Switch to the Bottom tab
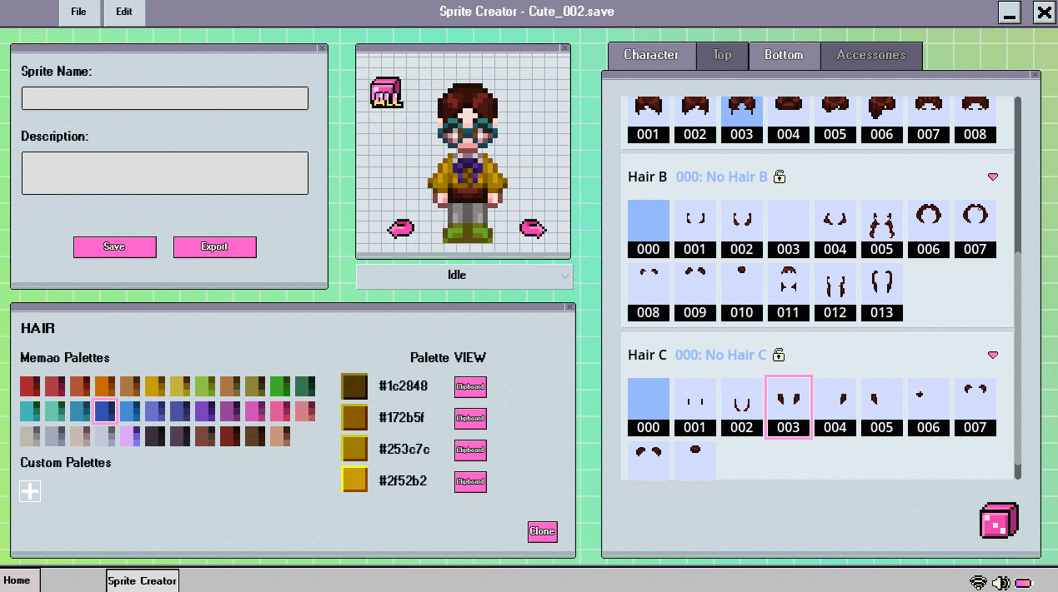The width and height of the screenshot is (1058, 592). tap(784, 55)
